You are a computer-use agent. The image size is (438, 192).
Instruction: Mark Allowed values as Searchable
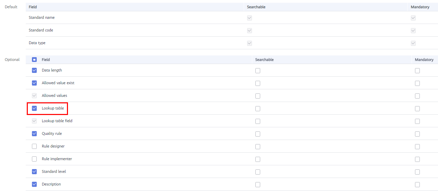[x=258, y=96]
